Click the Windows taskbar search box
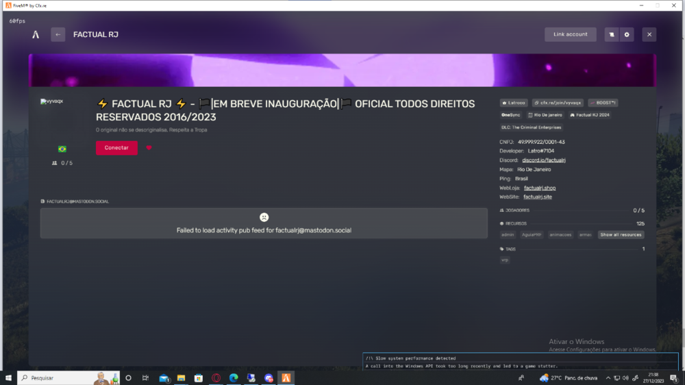Viewport: 685px width, 385px height. click(58, 377)
